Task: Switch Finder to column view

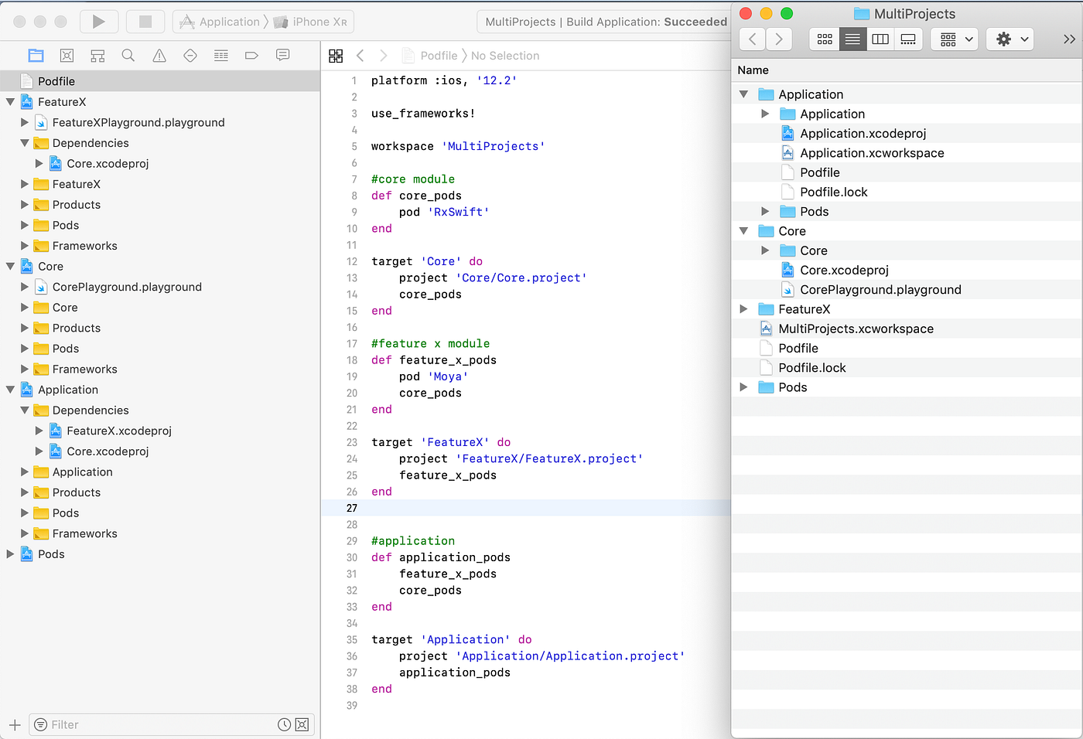Action: 880,39
